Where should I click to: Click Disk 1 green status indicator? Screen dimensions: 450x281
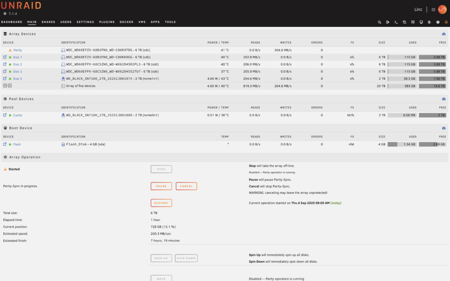pyautogui.click(x=10, y=58)
